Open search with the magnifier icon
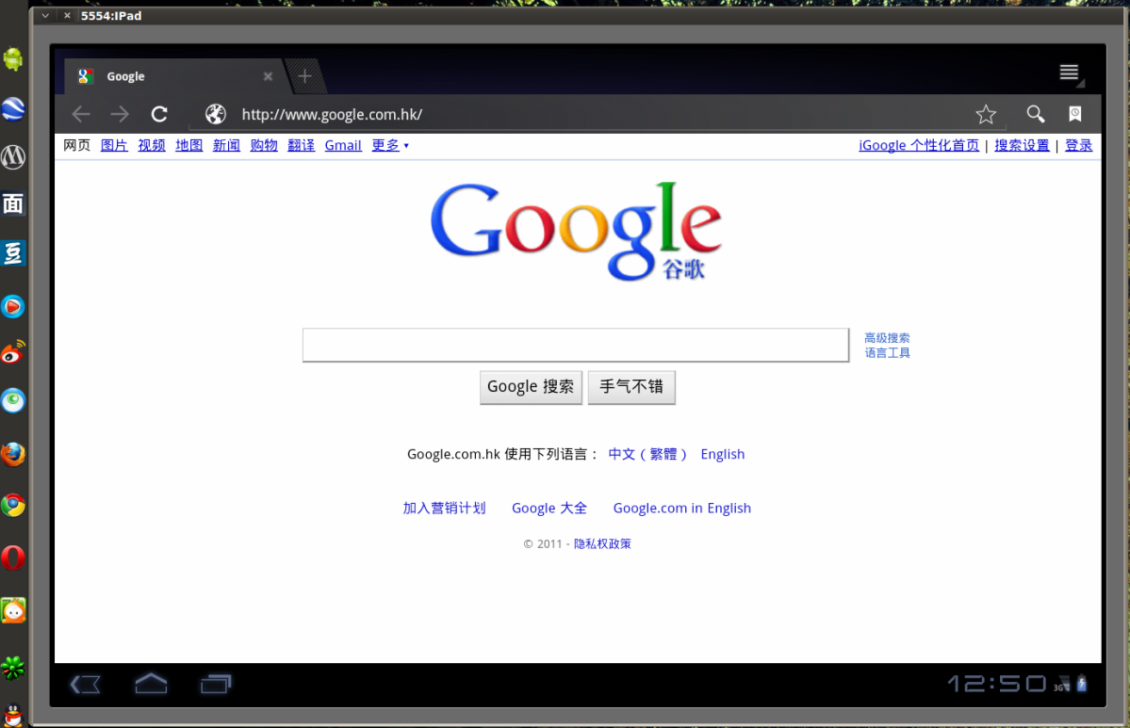 pyautogui.click(x=1036, y=114)
